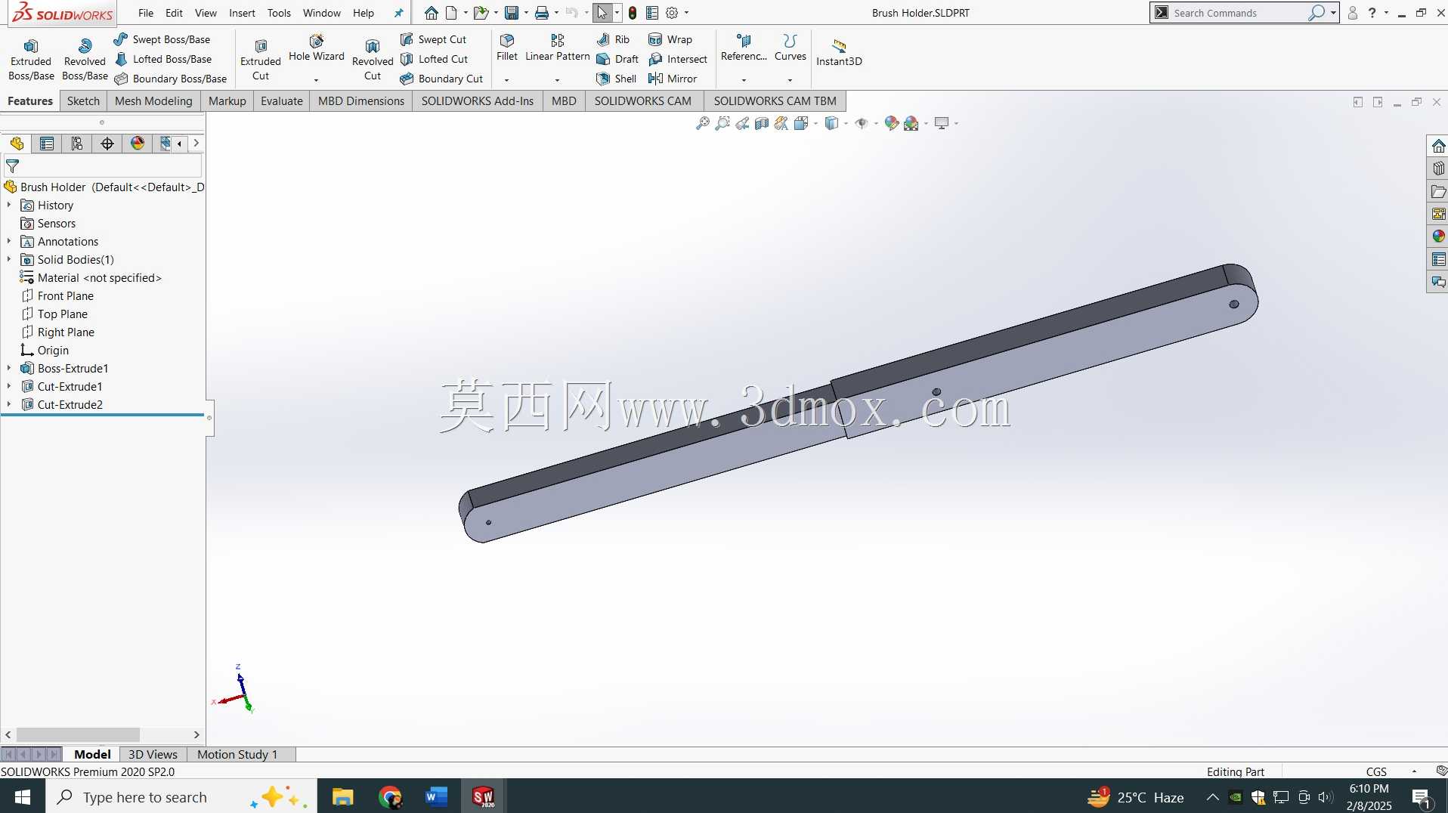Image resolution: width=1448 pixels, height=813 pixels.
Task: Choose the Extruded Cut tool
Action: pyautogui.click(x=261, y=59)
